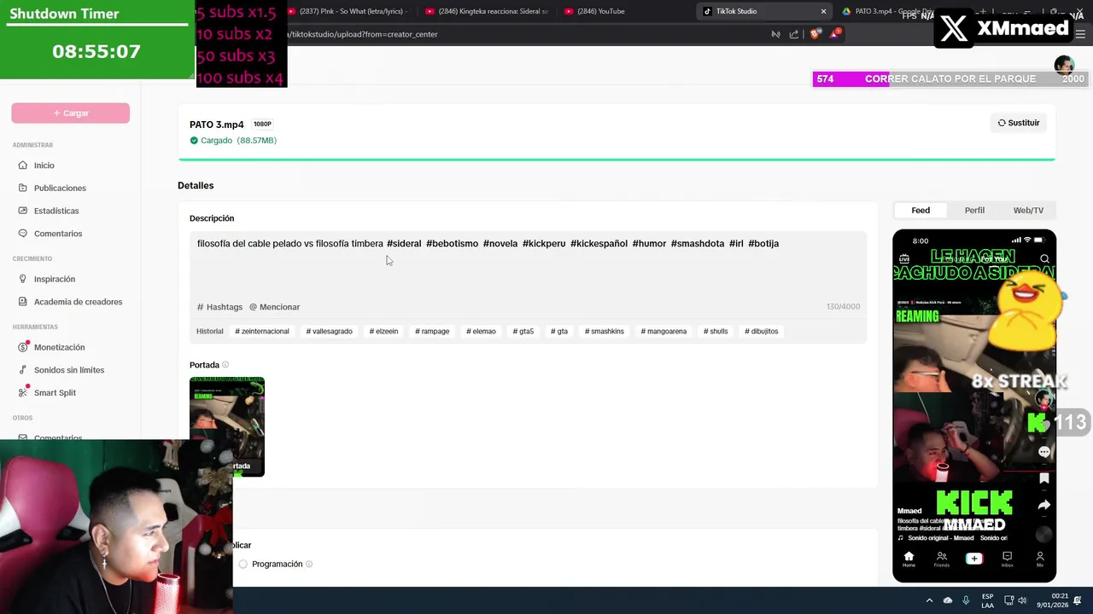Show hidden tray icons chevron
This screenshot has height=614, width=1093.
[929, 600]
